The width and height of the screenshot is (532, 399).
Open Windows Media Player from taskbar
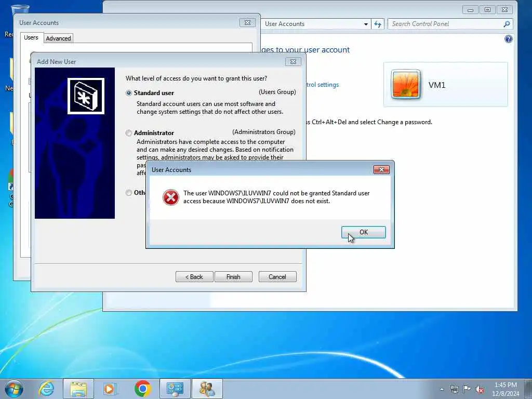[x=109, y=389]
